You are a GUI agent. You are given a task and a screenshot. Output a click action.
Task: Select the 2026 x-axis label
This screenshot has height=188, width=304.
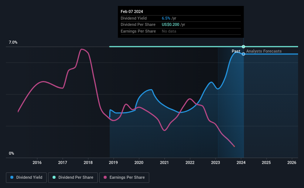[292, 162]
